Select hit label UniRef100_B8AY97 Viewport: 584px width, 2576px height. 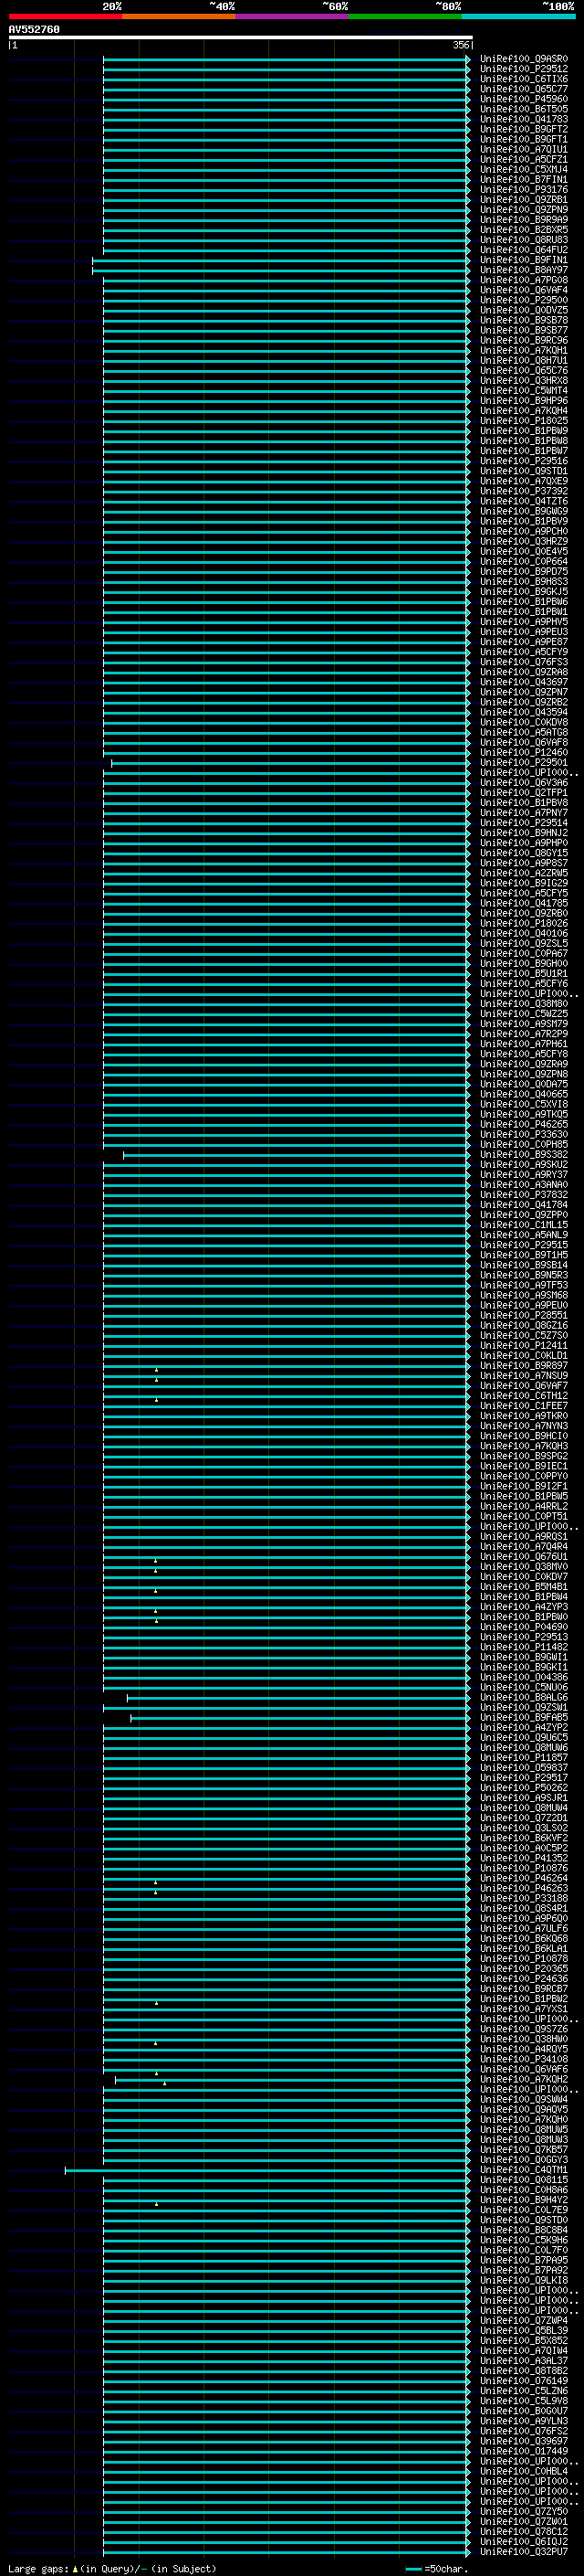click(x=524, y=270)
